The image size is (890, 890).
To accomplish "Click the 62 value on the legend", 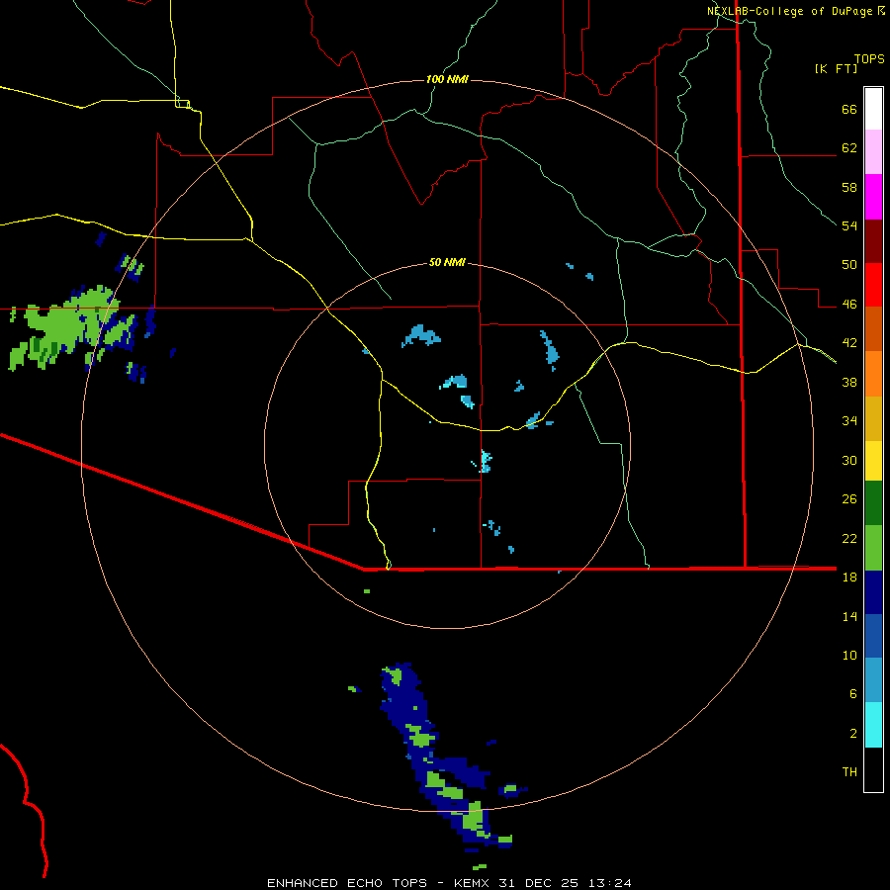I will (849, 148).
